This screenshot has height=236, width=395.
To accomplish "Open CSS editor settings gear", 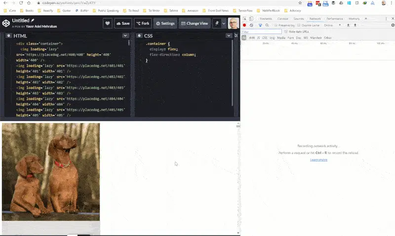I will (x=139, y=36).
